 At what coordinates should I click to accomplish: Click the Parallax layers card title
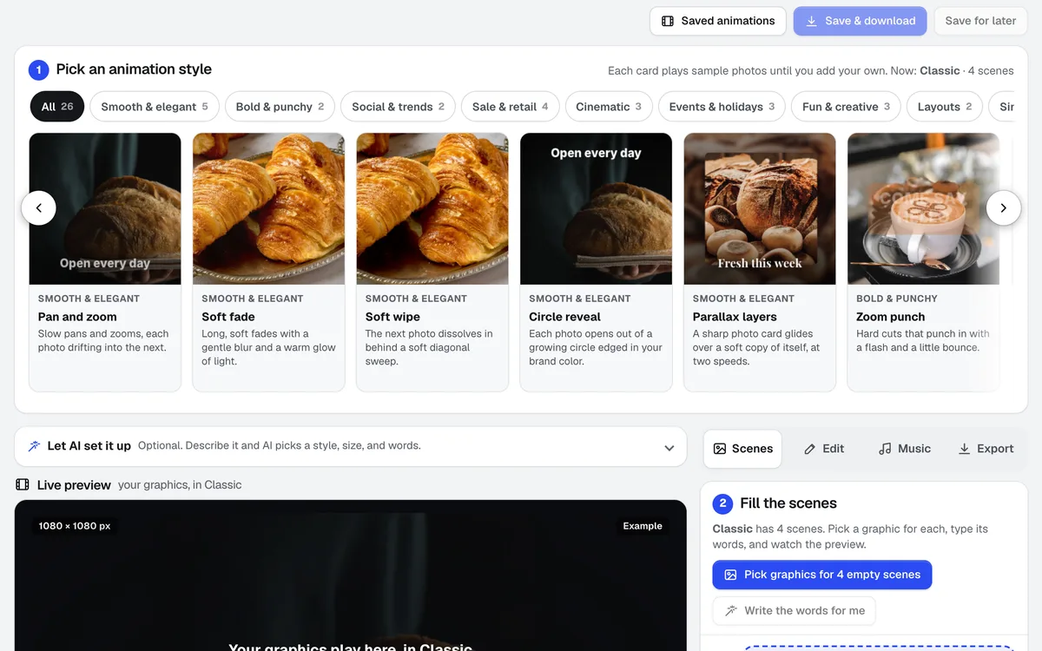click(x=735, y=317)
